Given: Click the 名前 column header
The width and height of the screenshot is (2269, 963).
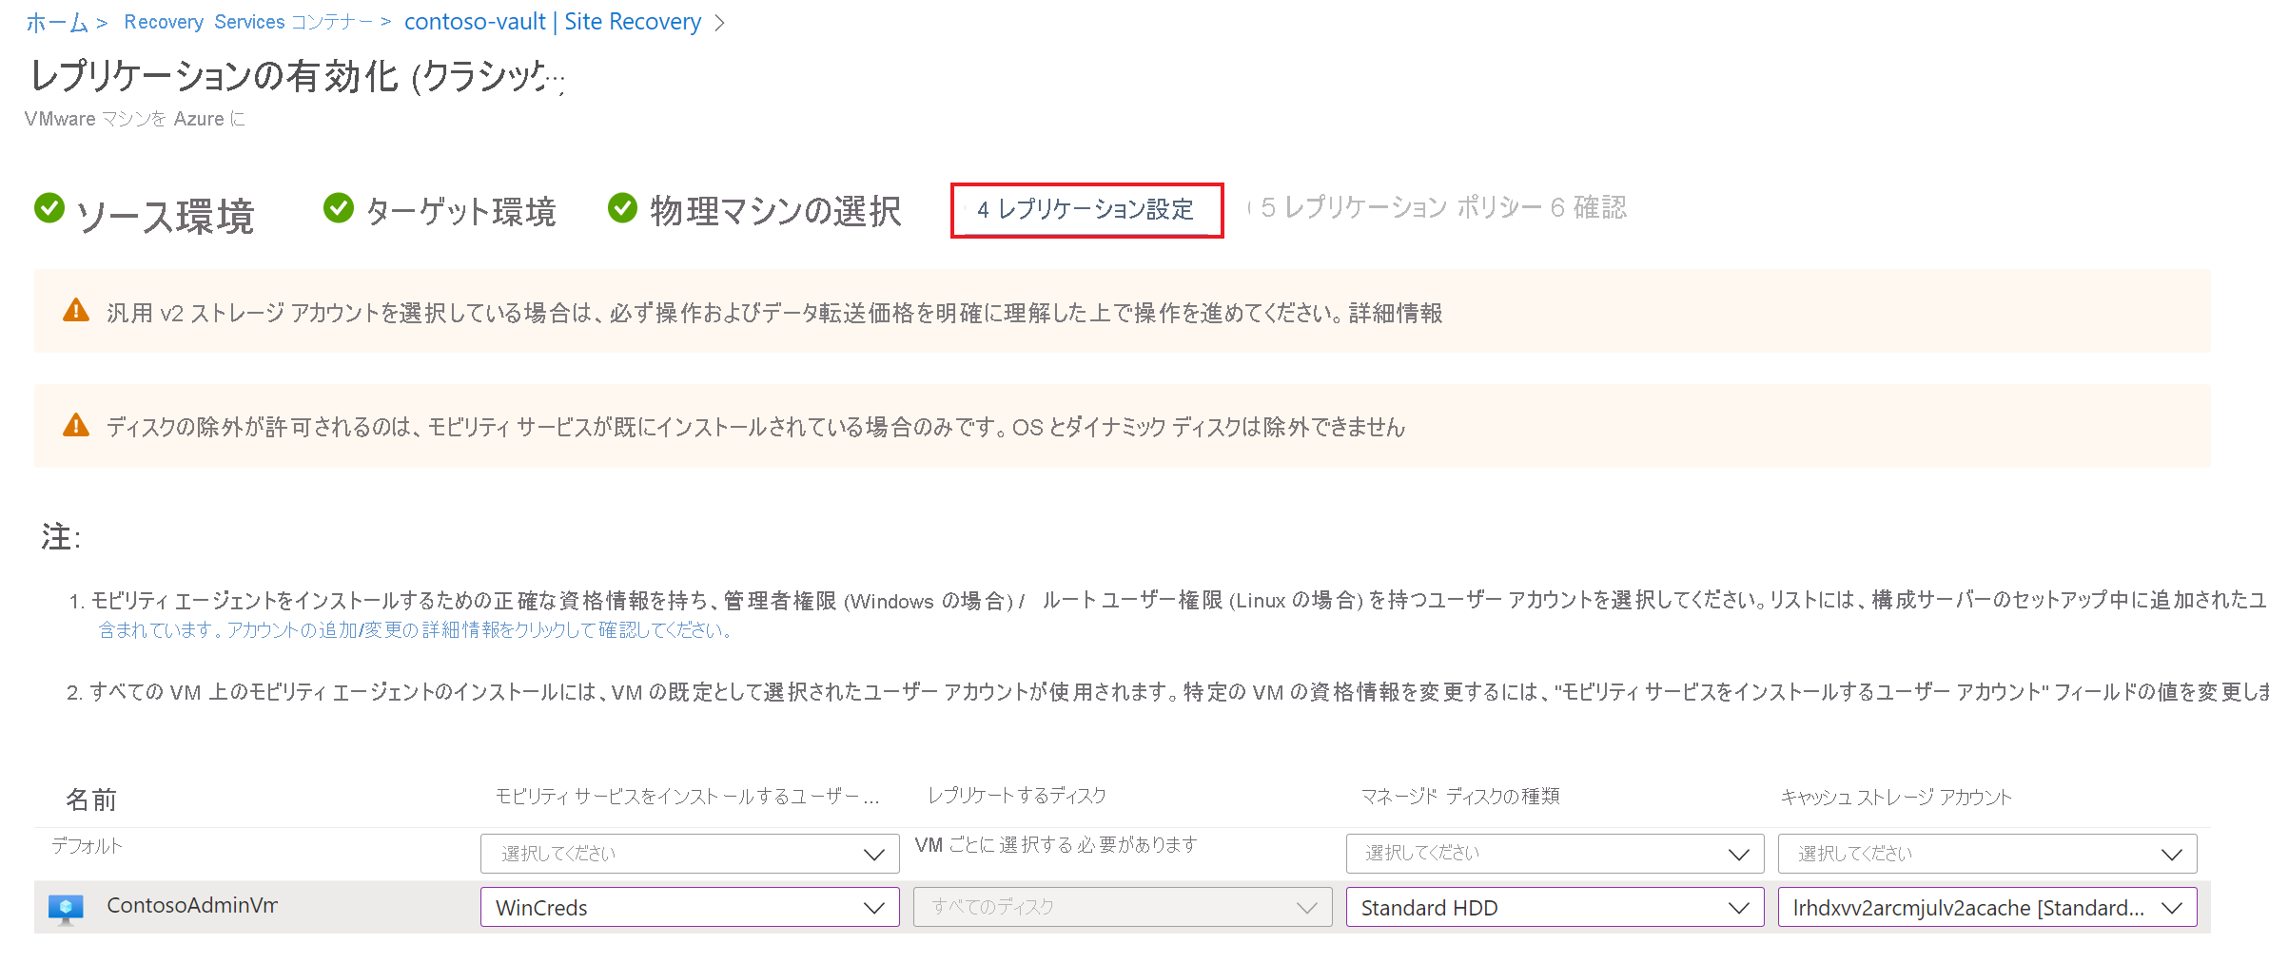Looking at the screenshot, I should 91,799.
